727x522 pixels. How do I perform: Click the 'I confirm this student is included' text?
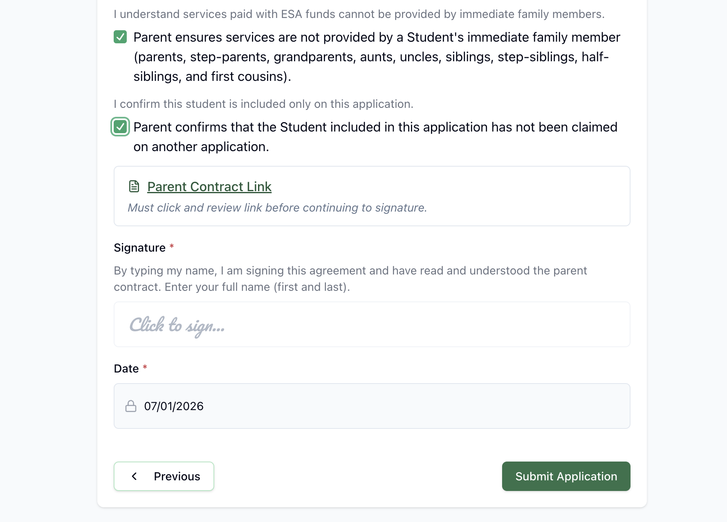coord(264,104)
